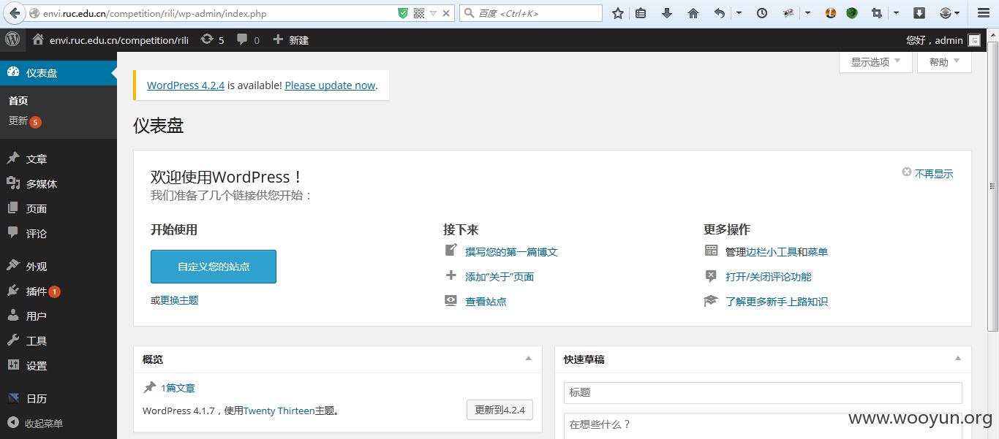
Task: Open the 插件 plugins menu
Action: 59,291
